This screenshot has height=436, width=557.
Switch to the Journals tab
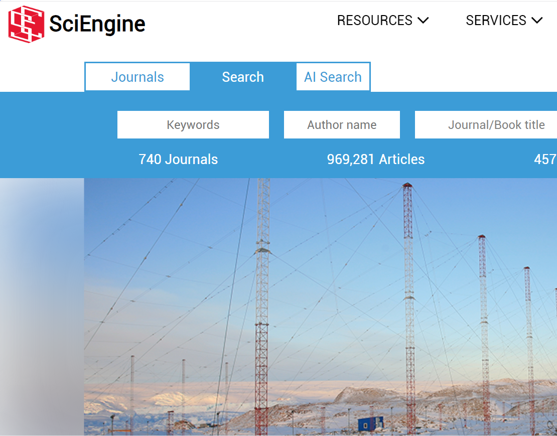pyautogui.click(x=137, y=77)
